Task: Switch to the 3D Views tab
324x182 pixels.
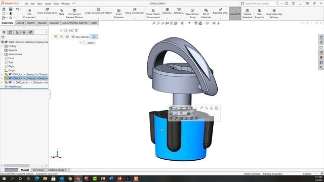Action: coord(38,170)
